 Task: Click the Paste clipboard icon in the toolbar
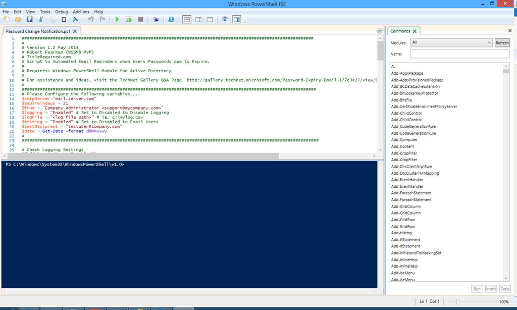point(64,20)
